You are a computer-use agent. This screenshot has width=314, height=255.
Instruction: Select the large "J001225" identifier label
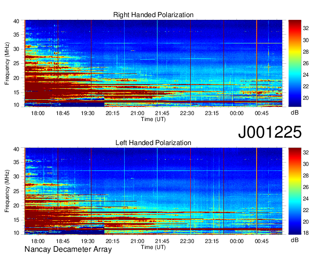[x=270, y=132]
